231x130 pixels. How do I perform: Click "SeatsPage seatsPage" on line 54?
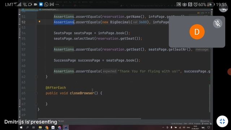coord(73,33)
